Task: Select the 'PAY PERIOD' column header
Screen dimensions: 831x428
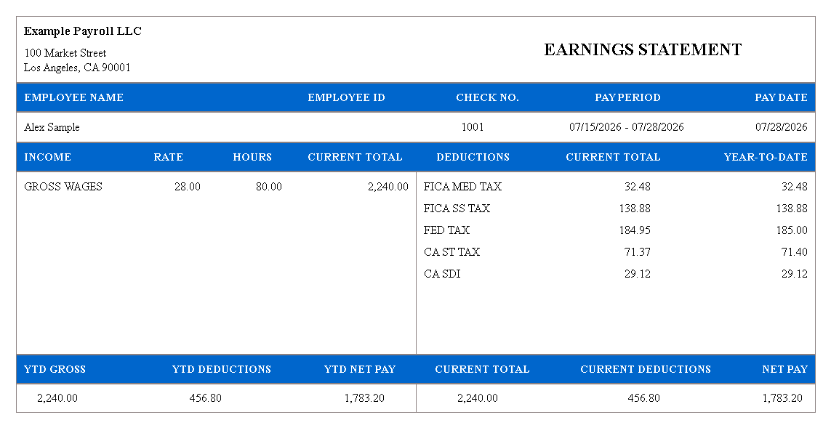Action: coord(627,97)
